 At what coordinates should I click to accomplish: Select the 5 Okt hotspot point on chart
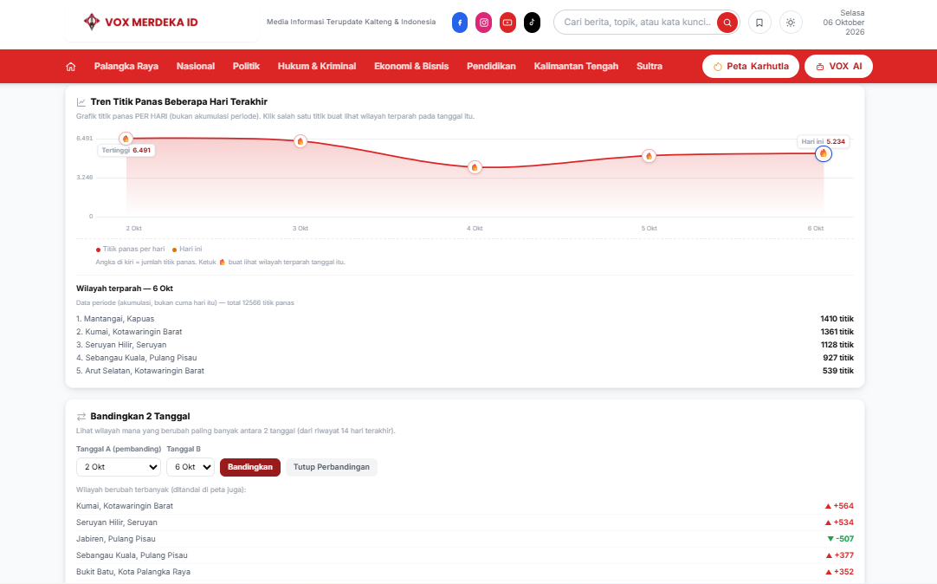pos(649,156)
